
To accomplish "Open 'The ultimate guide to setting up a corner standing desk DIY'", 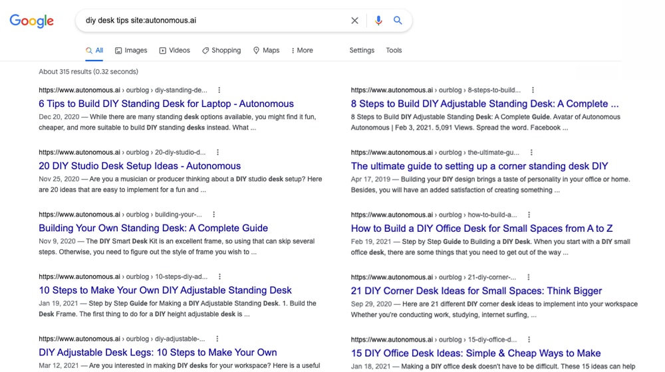I will click(479, 166).
